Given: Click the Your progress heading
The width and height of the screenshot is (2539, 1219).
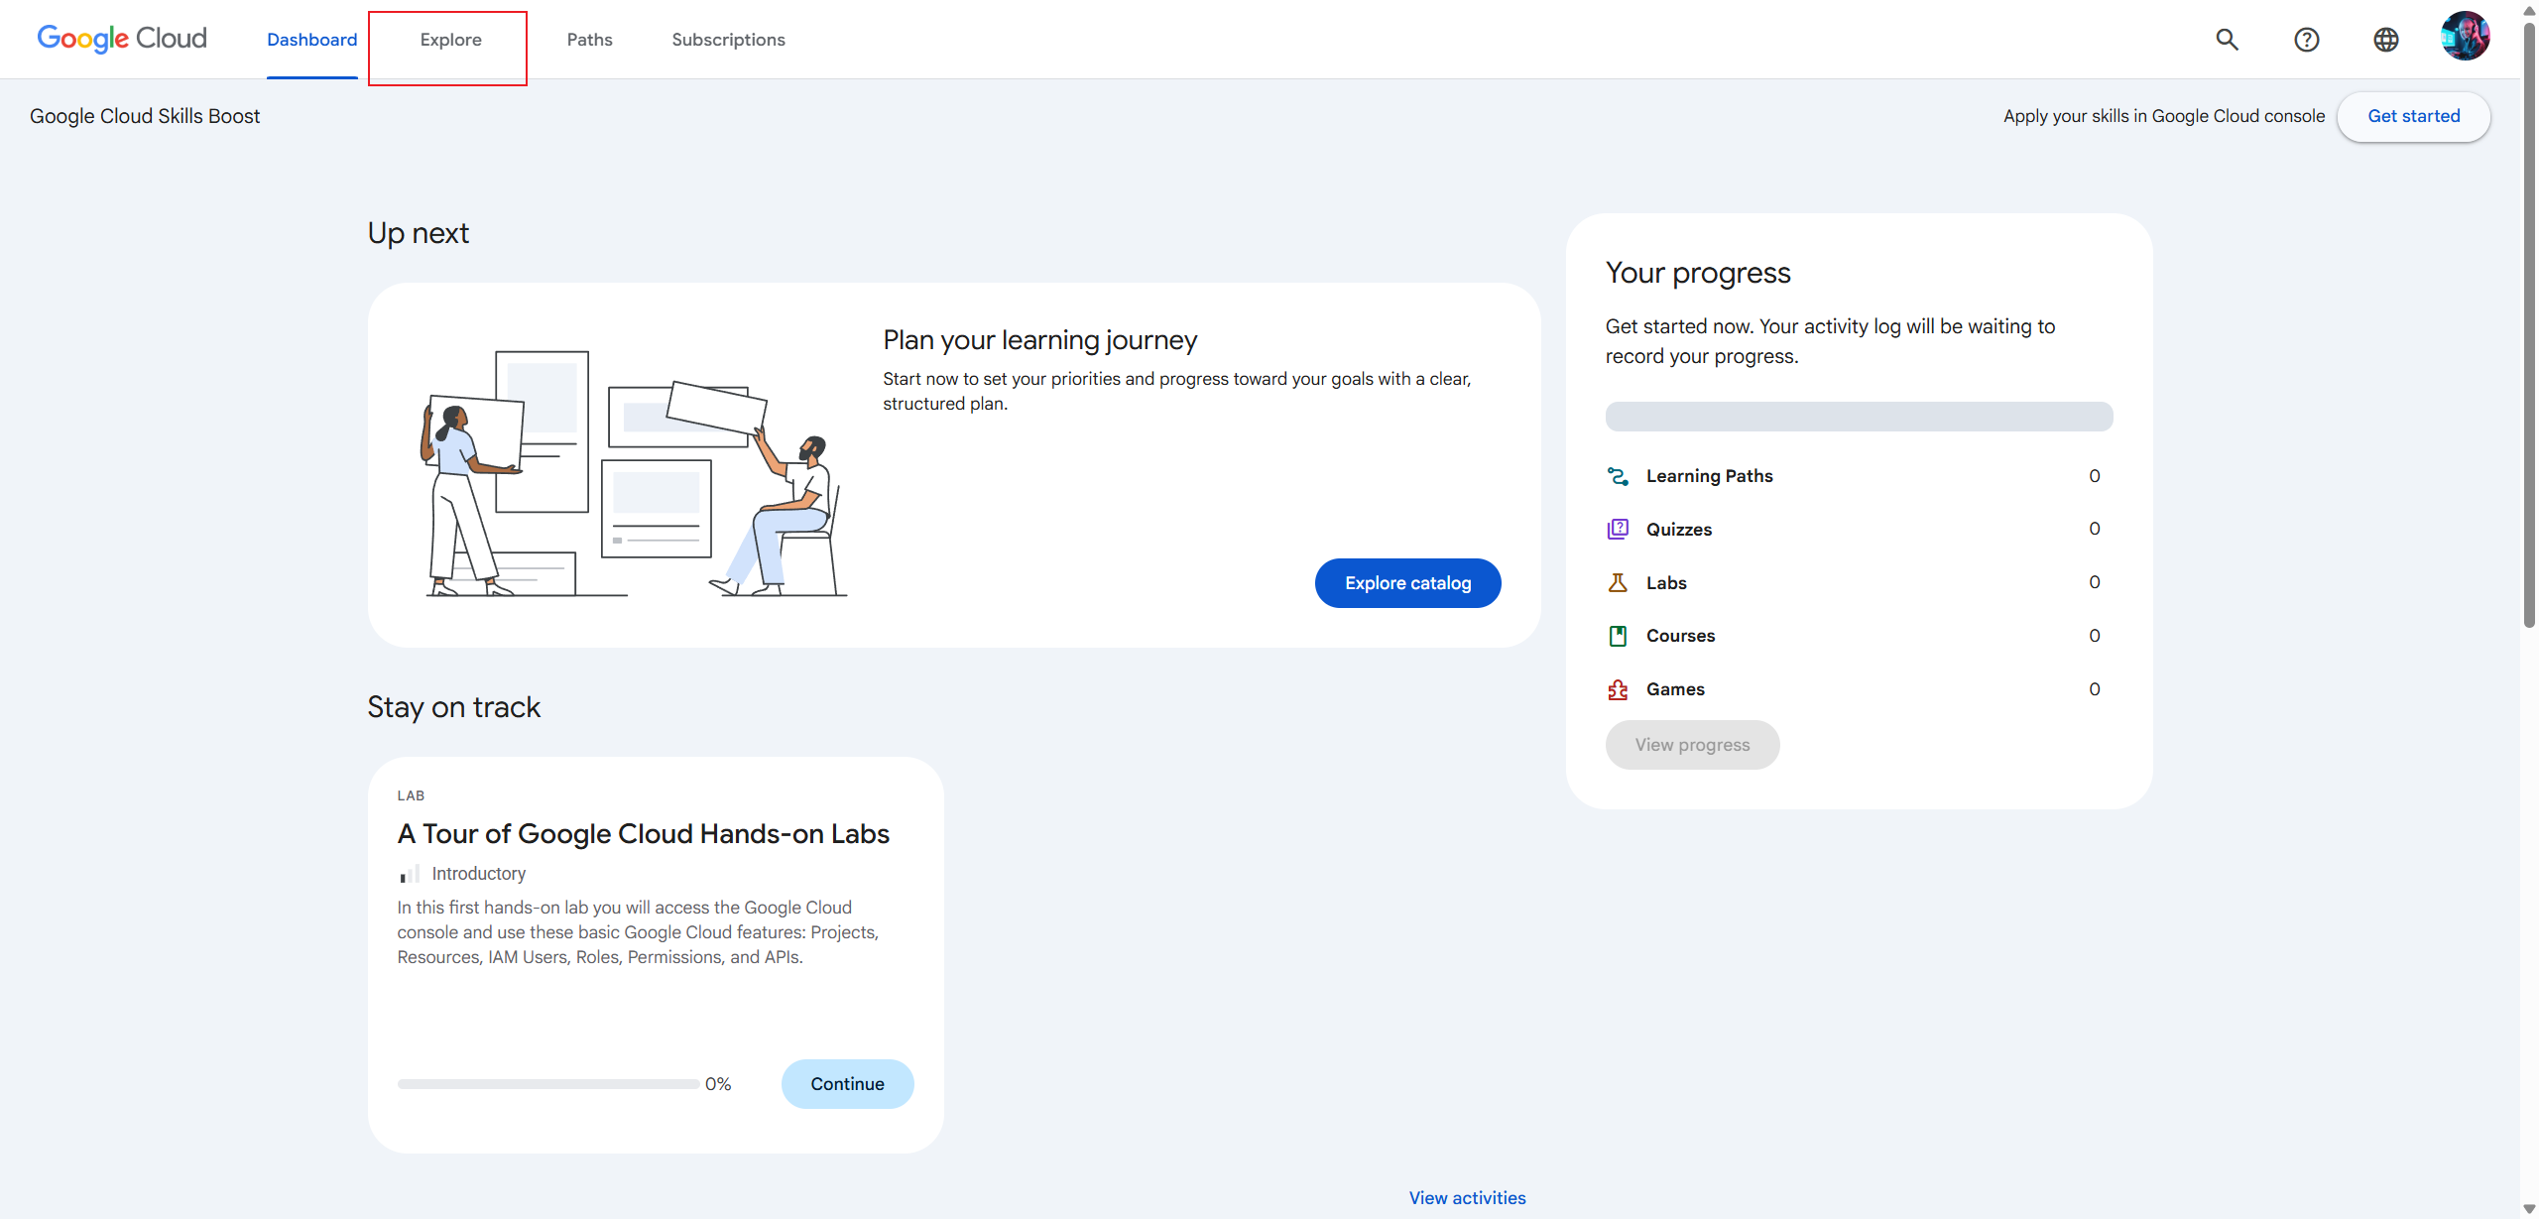Looking at the screenshot, I should point(1699,273).
